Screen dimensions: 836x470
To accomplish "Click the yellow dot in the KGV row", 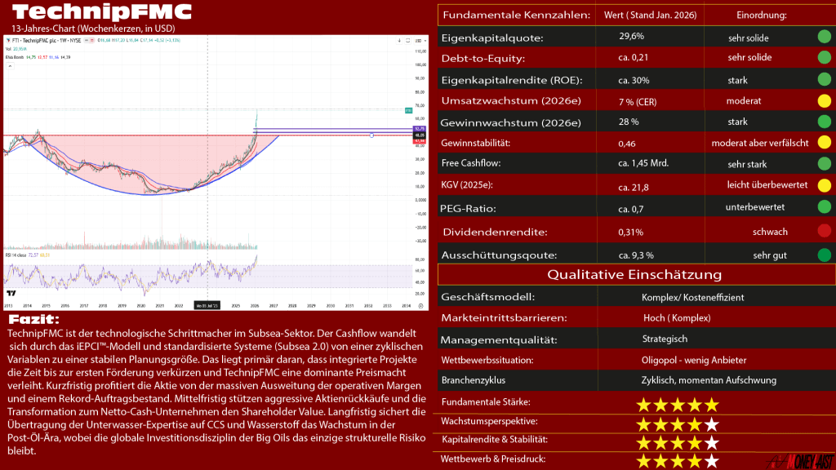I will click(x=824, y=185).
